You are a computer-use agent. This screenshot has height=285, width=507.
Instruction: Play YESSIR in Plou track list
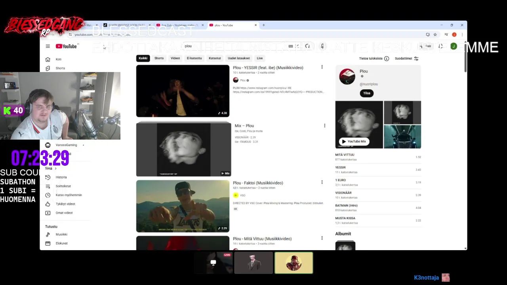coord(378,170)
